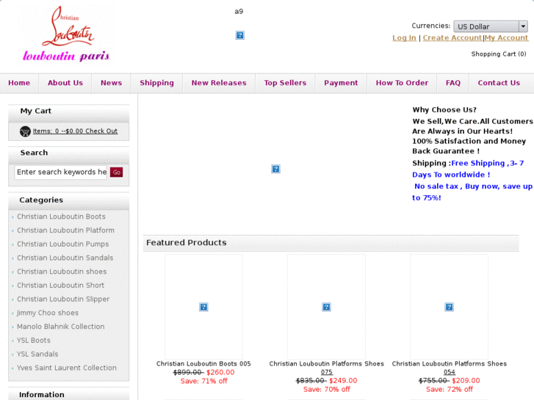The width and height of the screenshot is (534, 400).
Task: Click the Categories sidebar heading
Action: [x=41, y=200]
